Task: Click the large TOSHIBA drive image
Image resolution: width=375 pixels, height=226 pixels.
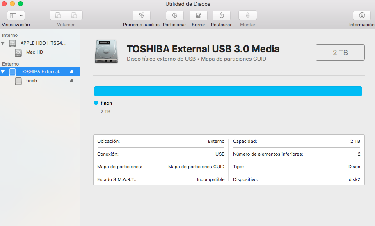Action: pos(105,52)
